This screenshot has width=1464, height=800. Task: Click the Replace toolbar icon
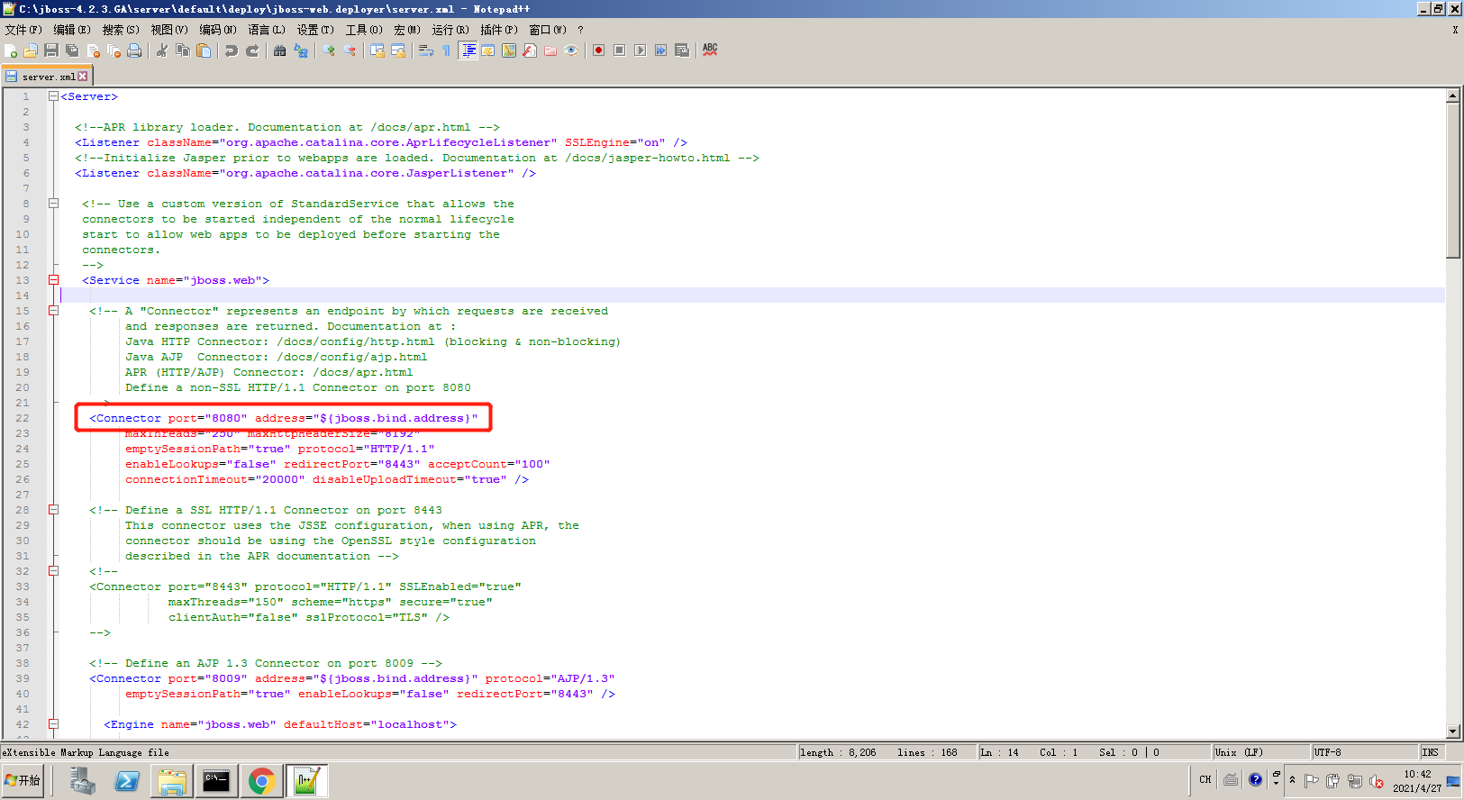coord(301,50)
